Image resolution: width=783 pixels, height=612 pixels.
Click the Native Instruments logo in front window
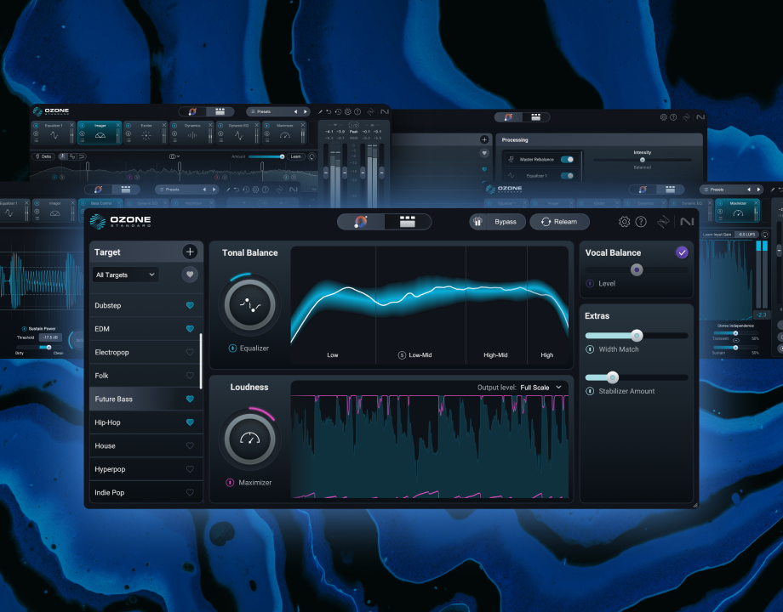click(x=687, y=222)
